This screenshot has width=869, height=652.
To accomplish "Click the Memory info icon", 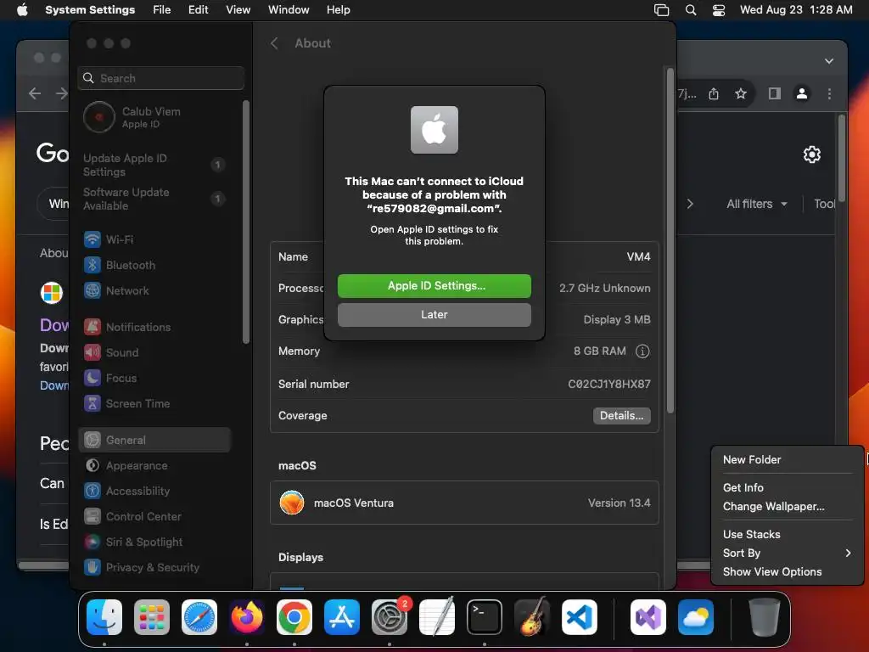I will tap(642, 351).
